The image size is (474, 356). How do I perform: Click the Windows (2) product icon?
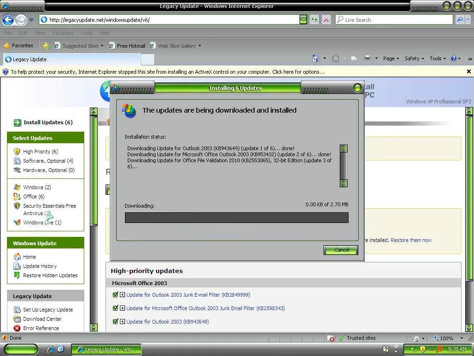point(17,187)
